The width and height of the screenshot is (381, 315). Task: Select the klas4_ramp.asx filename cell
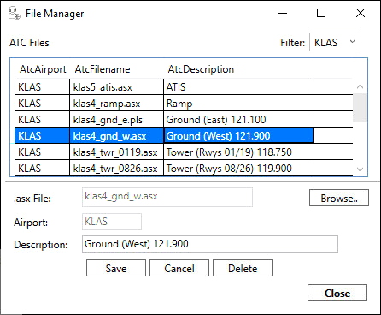pyautogui.click(x=116, y=103)
